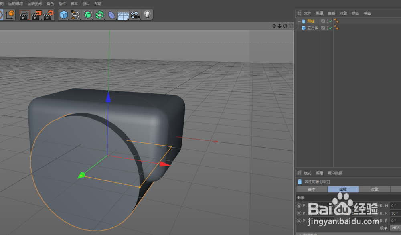This screenshot has height=235, width=401.
Task: Open the HPB rotation order dropdown
Action: pyautogui.click(x=396, y=227)
